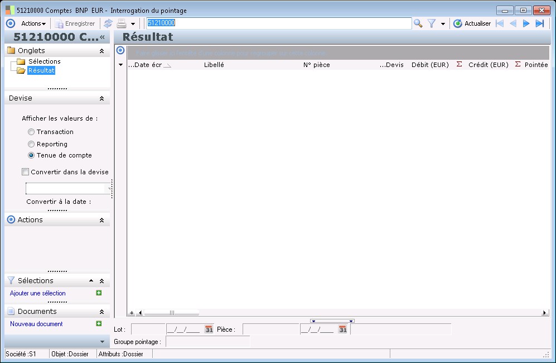Sort by the Date écr column header
The image size is (556, 363).
click(149, 65)
